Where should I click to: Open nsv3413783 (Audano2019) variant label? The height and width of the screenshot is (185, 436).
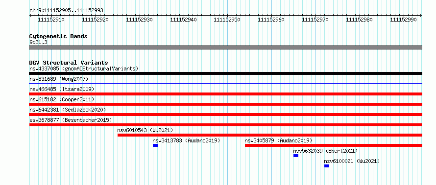click(x=186, y=140)
